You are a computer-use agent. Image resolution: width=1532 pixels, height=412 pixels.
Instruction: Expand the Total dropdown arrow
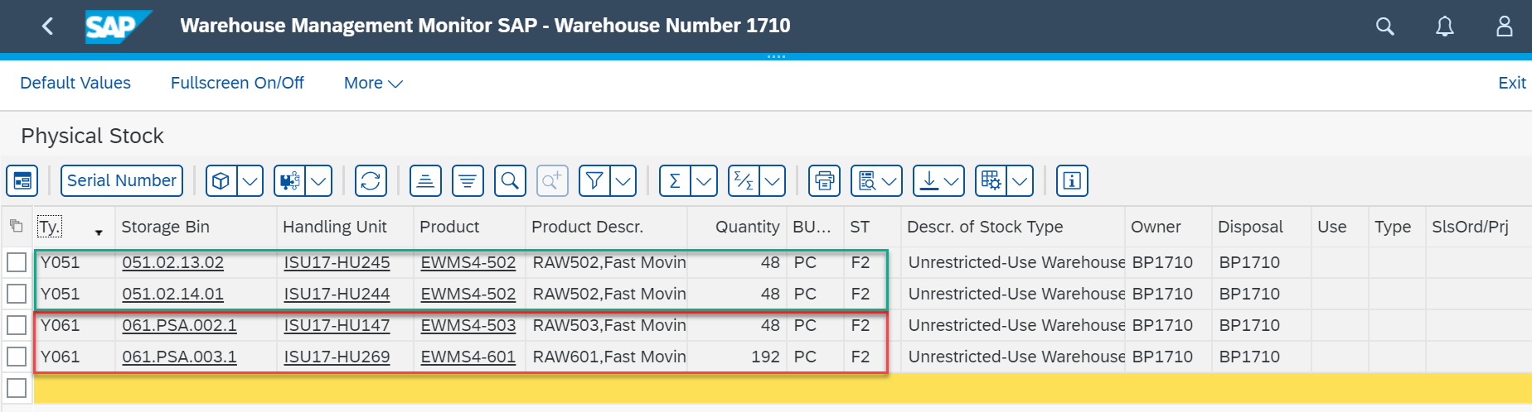click(x=704, y=180)
